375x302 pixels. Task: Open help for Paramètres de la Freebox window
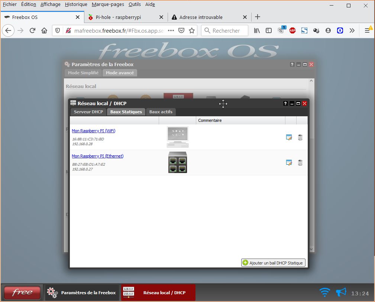[292, 64]
